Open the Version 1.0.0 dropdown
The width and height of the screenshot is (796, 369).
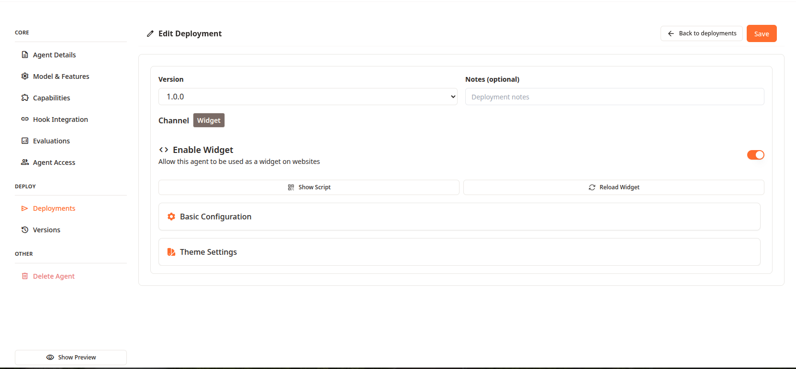(x=307, y=97)
